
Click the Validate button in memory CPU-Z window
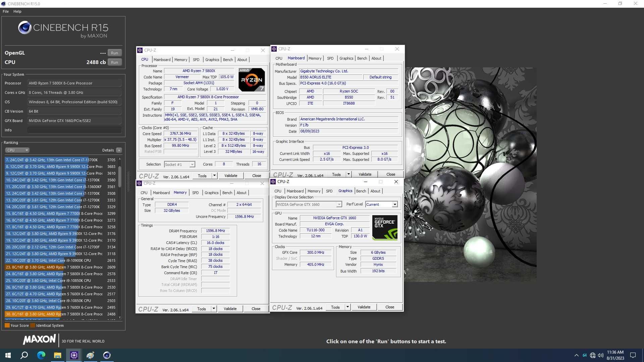coord(229,308)
